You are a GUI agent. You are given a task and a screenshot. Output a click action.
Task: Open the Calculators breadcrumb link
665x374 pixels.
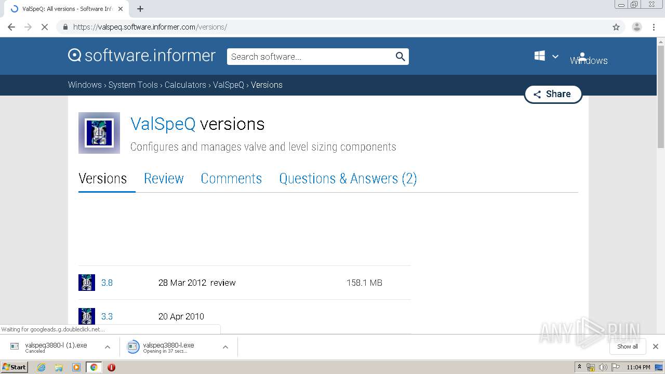[x=185, y=85]
